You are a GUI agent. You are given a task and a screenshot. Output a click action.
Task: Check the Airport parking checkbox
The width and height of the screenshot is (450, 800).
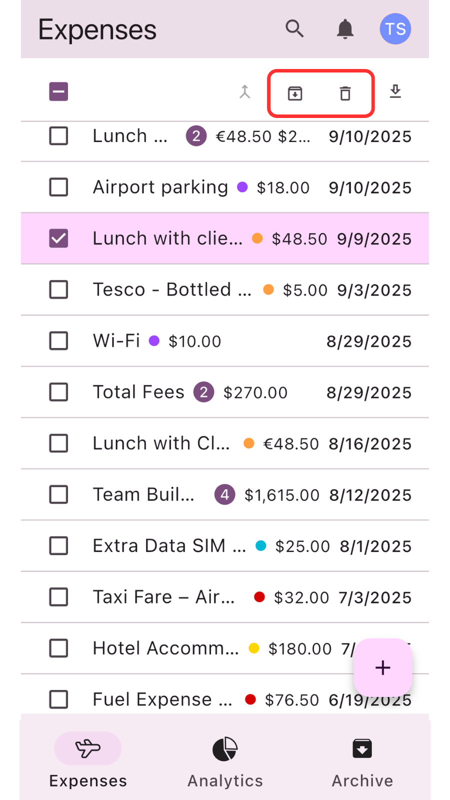point(58,187)
